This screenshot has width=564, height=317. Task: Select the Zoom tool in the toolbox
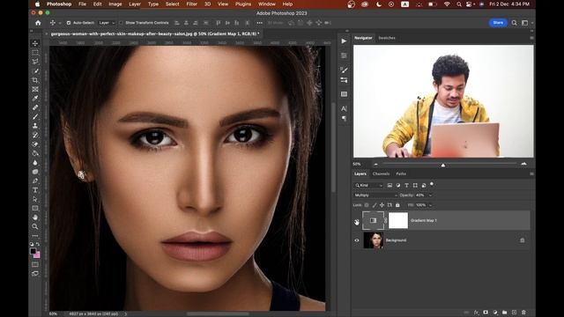[35, 227]
